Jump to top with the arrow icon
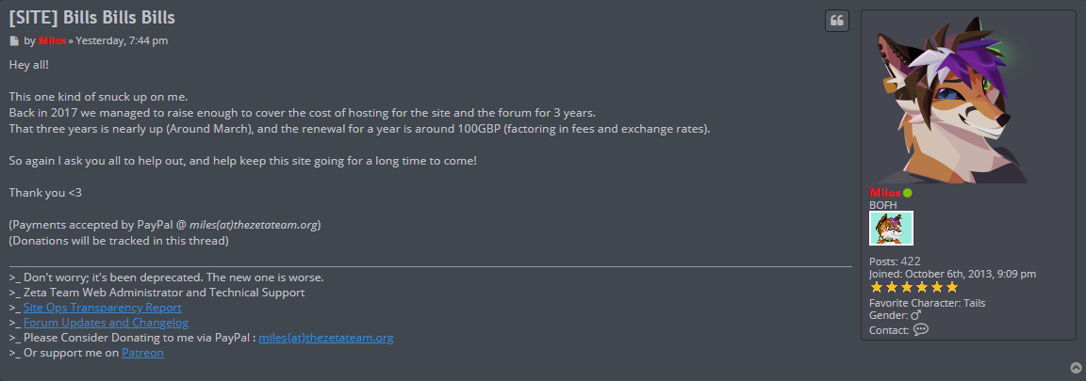The width and height of the screenshot is (1086, 381). click(1077, 367)
